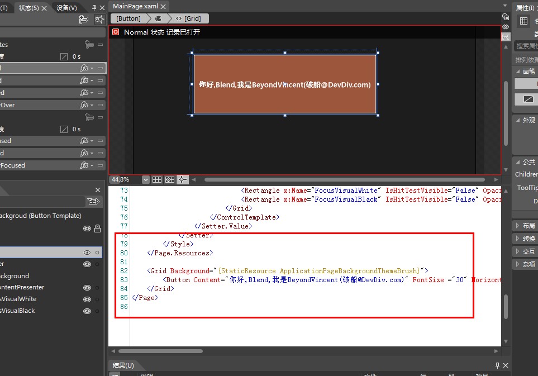Click the design view horizontal scrollbar

[x=345, y=179]
